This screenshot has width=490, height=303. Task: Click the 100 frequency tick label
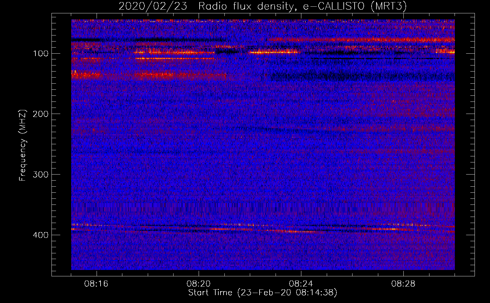40,54
